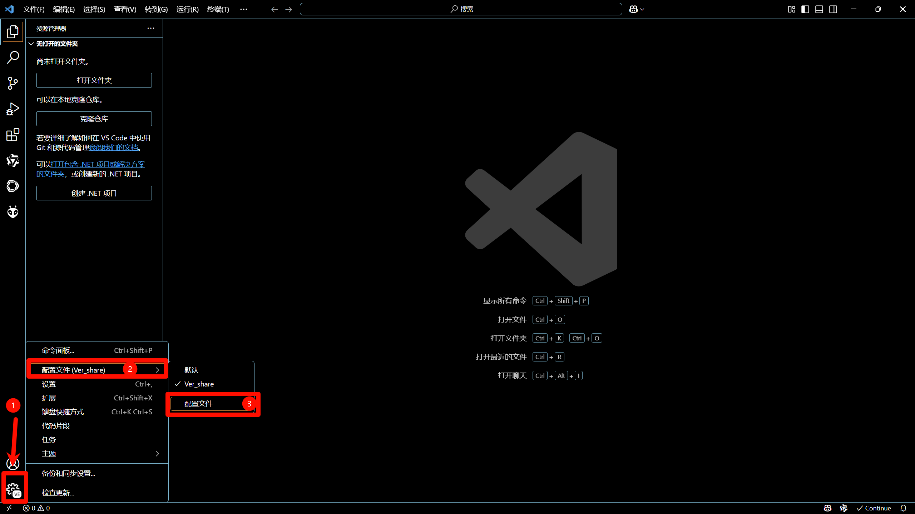Toggle the bottom panel layout button
This screenshot has width=915, height=514.
click(819, 9)
